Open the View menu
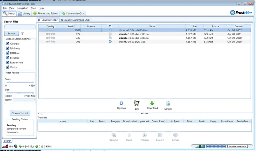Image resolution: width=256 pixels, height=151 pixels. [12, 8]
